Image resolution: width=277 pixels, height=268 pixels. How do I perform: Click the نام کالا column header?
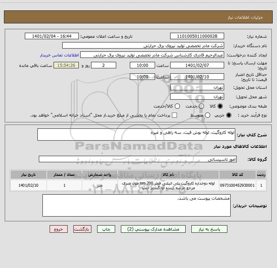(168, 174)
